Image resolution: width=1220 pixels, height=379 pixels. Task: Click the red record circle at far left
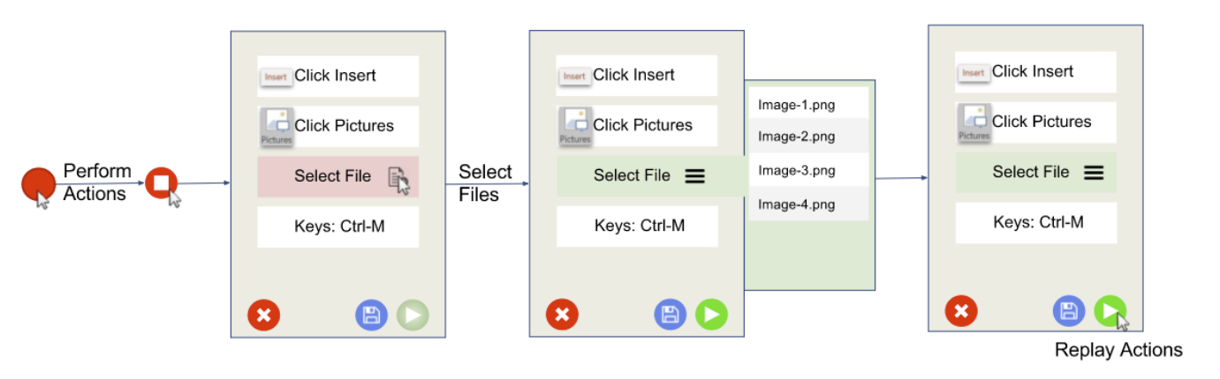click(38, 183)
